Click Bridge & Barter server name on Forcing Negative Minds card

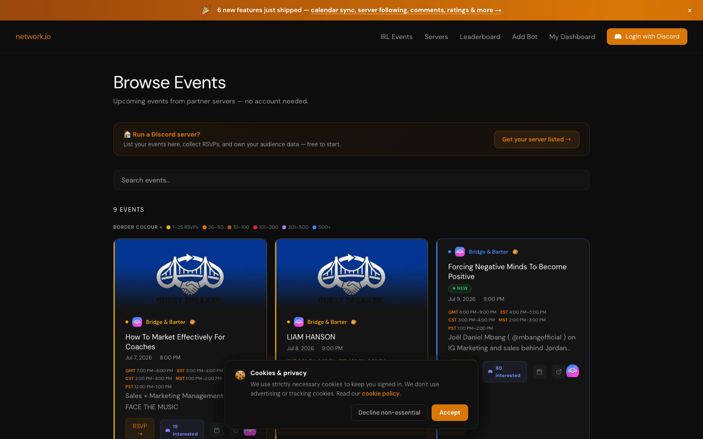488,252
